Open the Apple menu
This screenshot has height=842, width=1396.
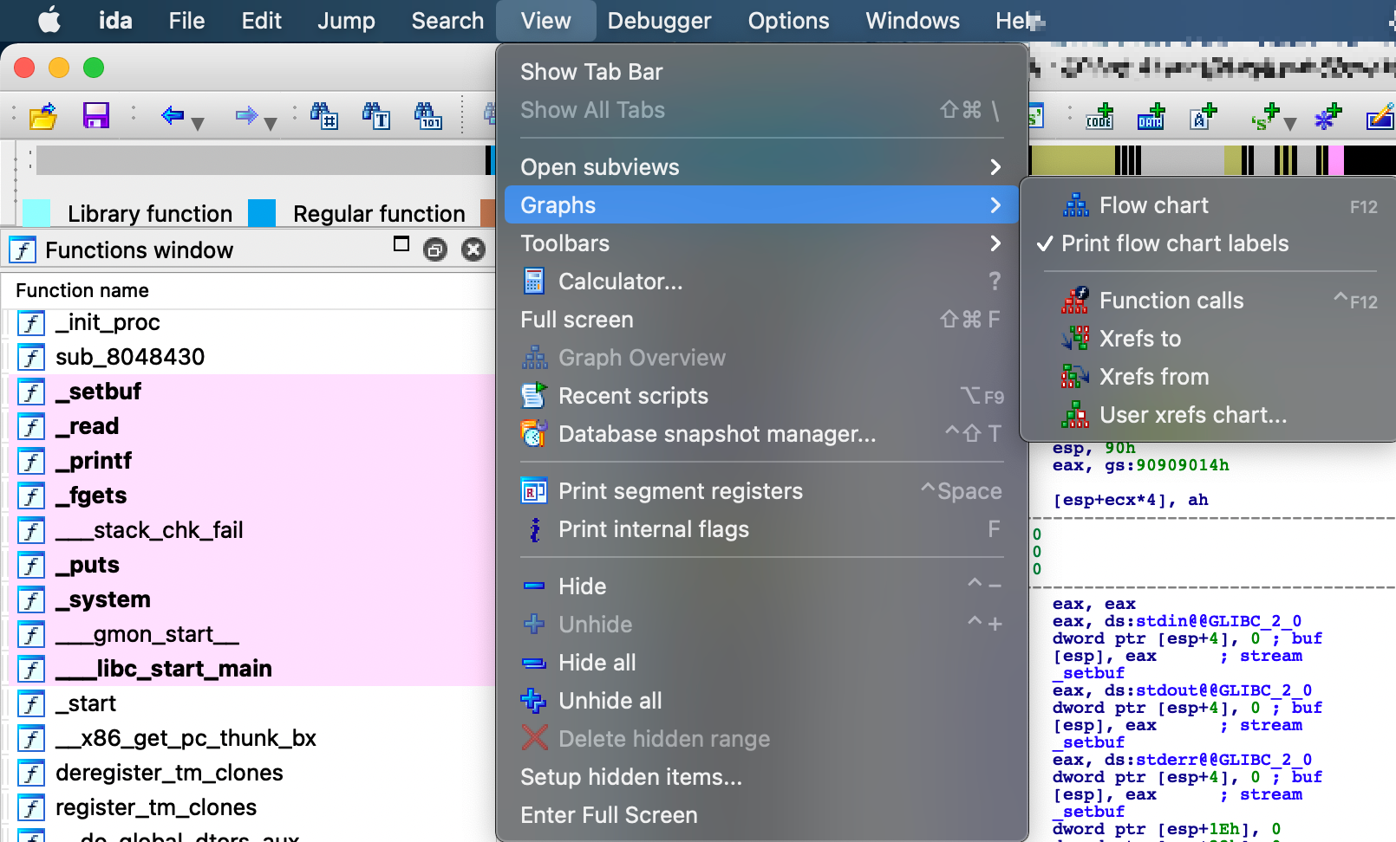(49, 20)
